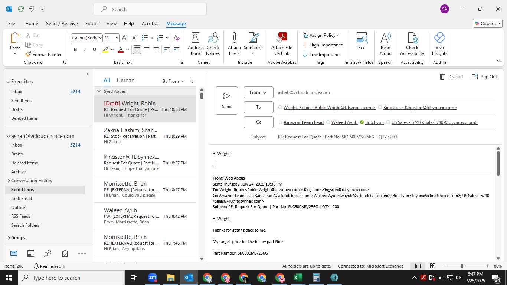
Task: Center align text
Action: (147, 50)
